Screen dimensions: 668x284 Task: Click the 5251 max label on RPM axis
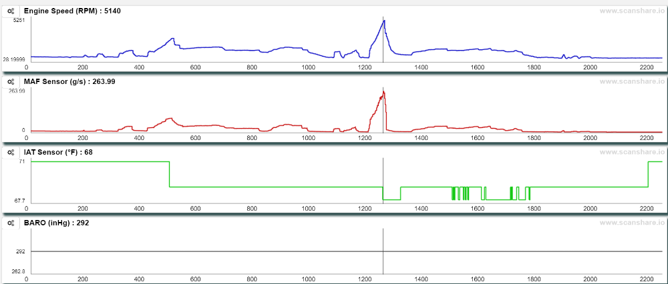coord(19,21)
